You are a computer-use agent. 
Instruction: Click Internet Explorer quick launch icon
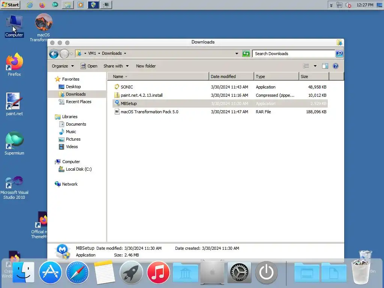click(x=30, y=4)
